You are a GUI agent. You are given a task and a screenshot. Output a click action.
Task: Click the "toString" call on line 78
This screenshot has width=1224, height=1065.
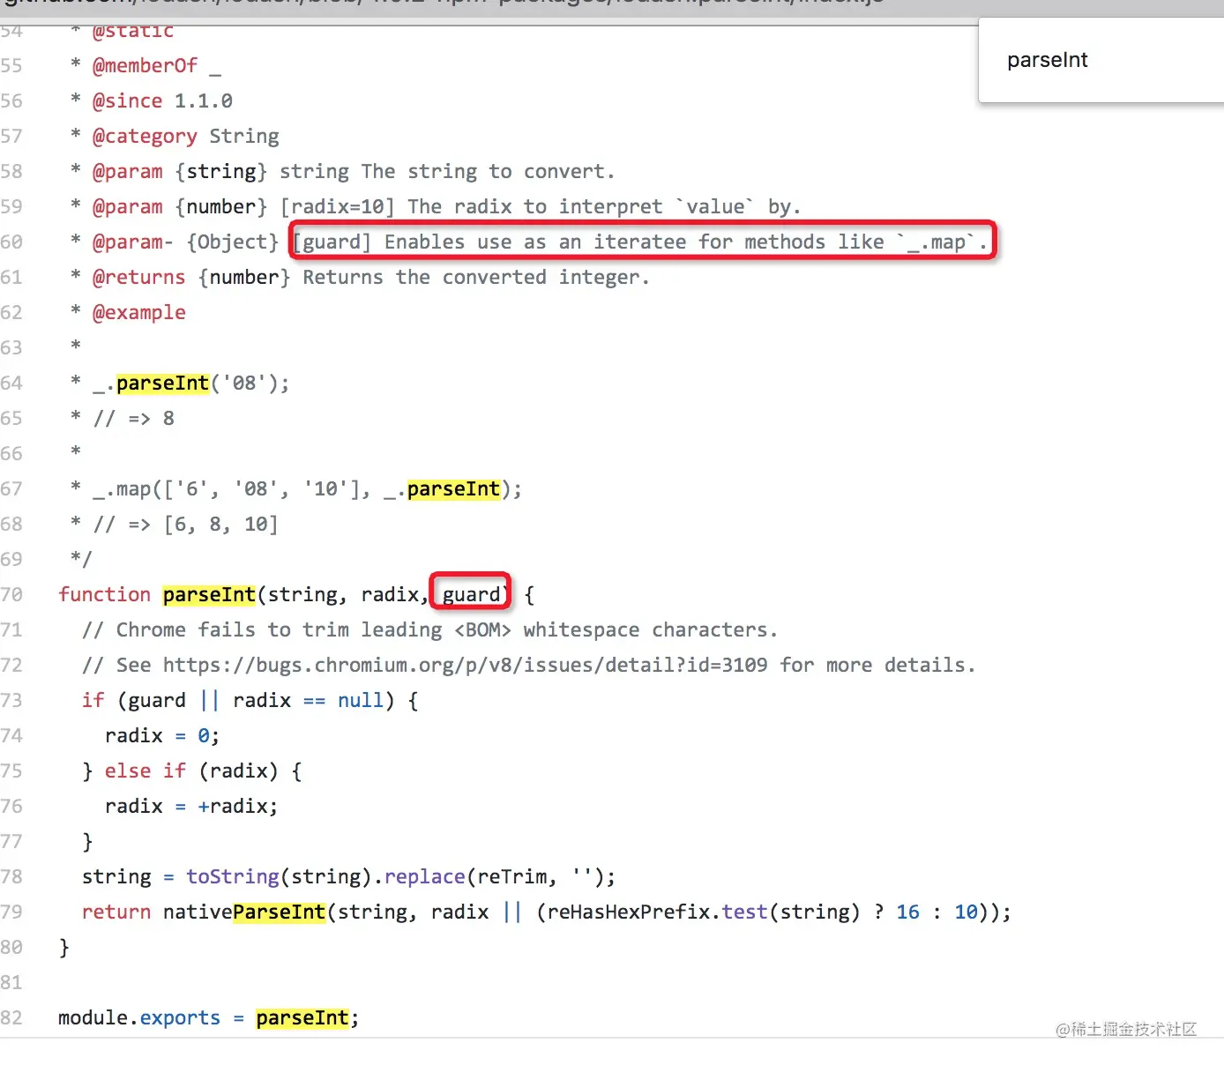tap(233, 876)
